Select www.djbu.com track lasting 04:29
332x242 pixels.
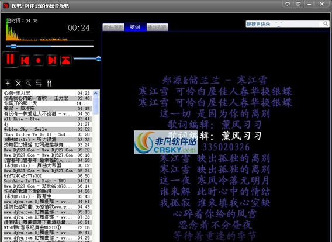47,238
